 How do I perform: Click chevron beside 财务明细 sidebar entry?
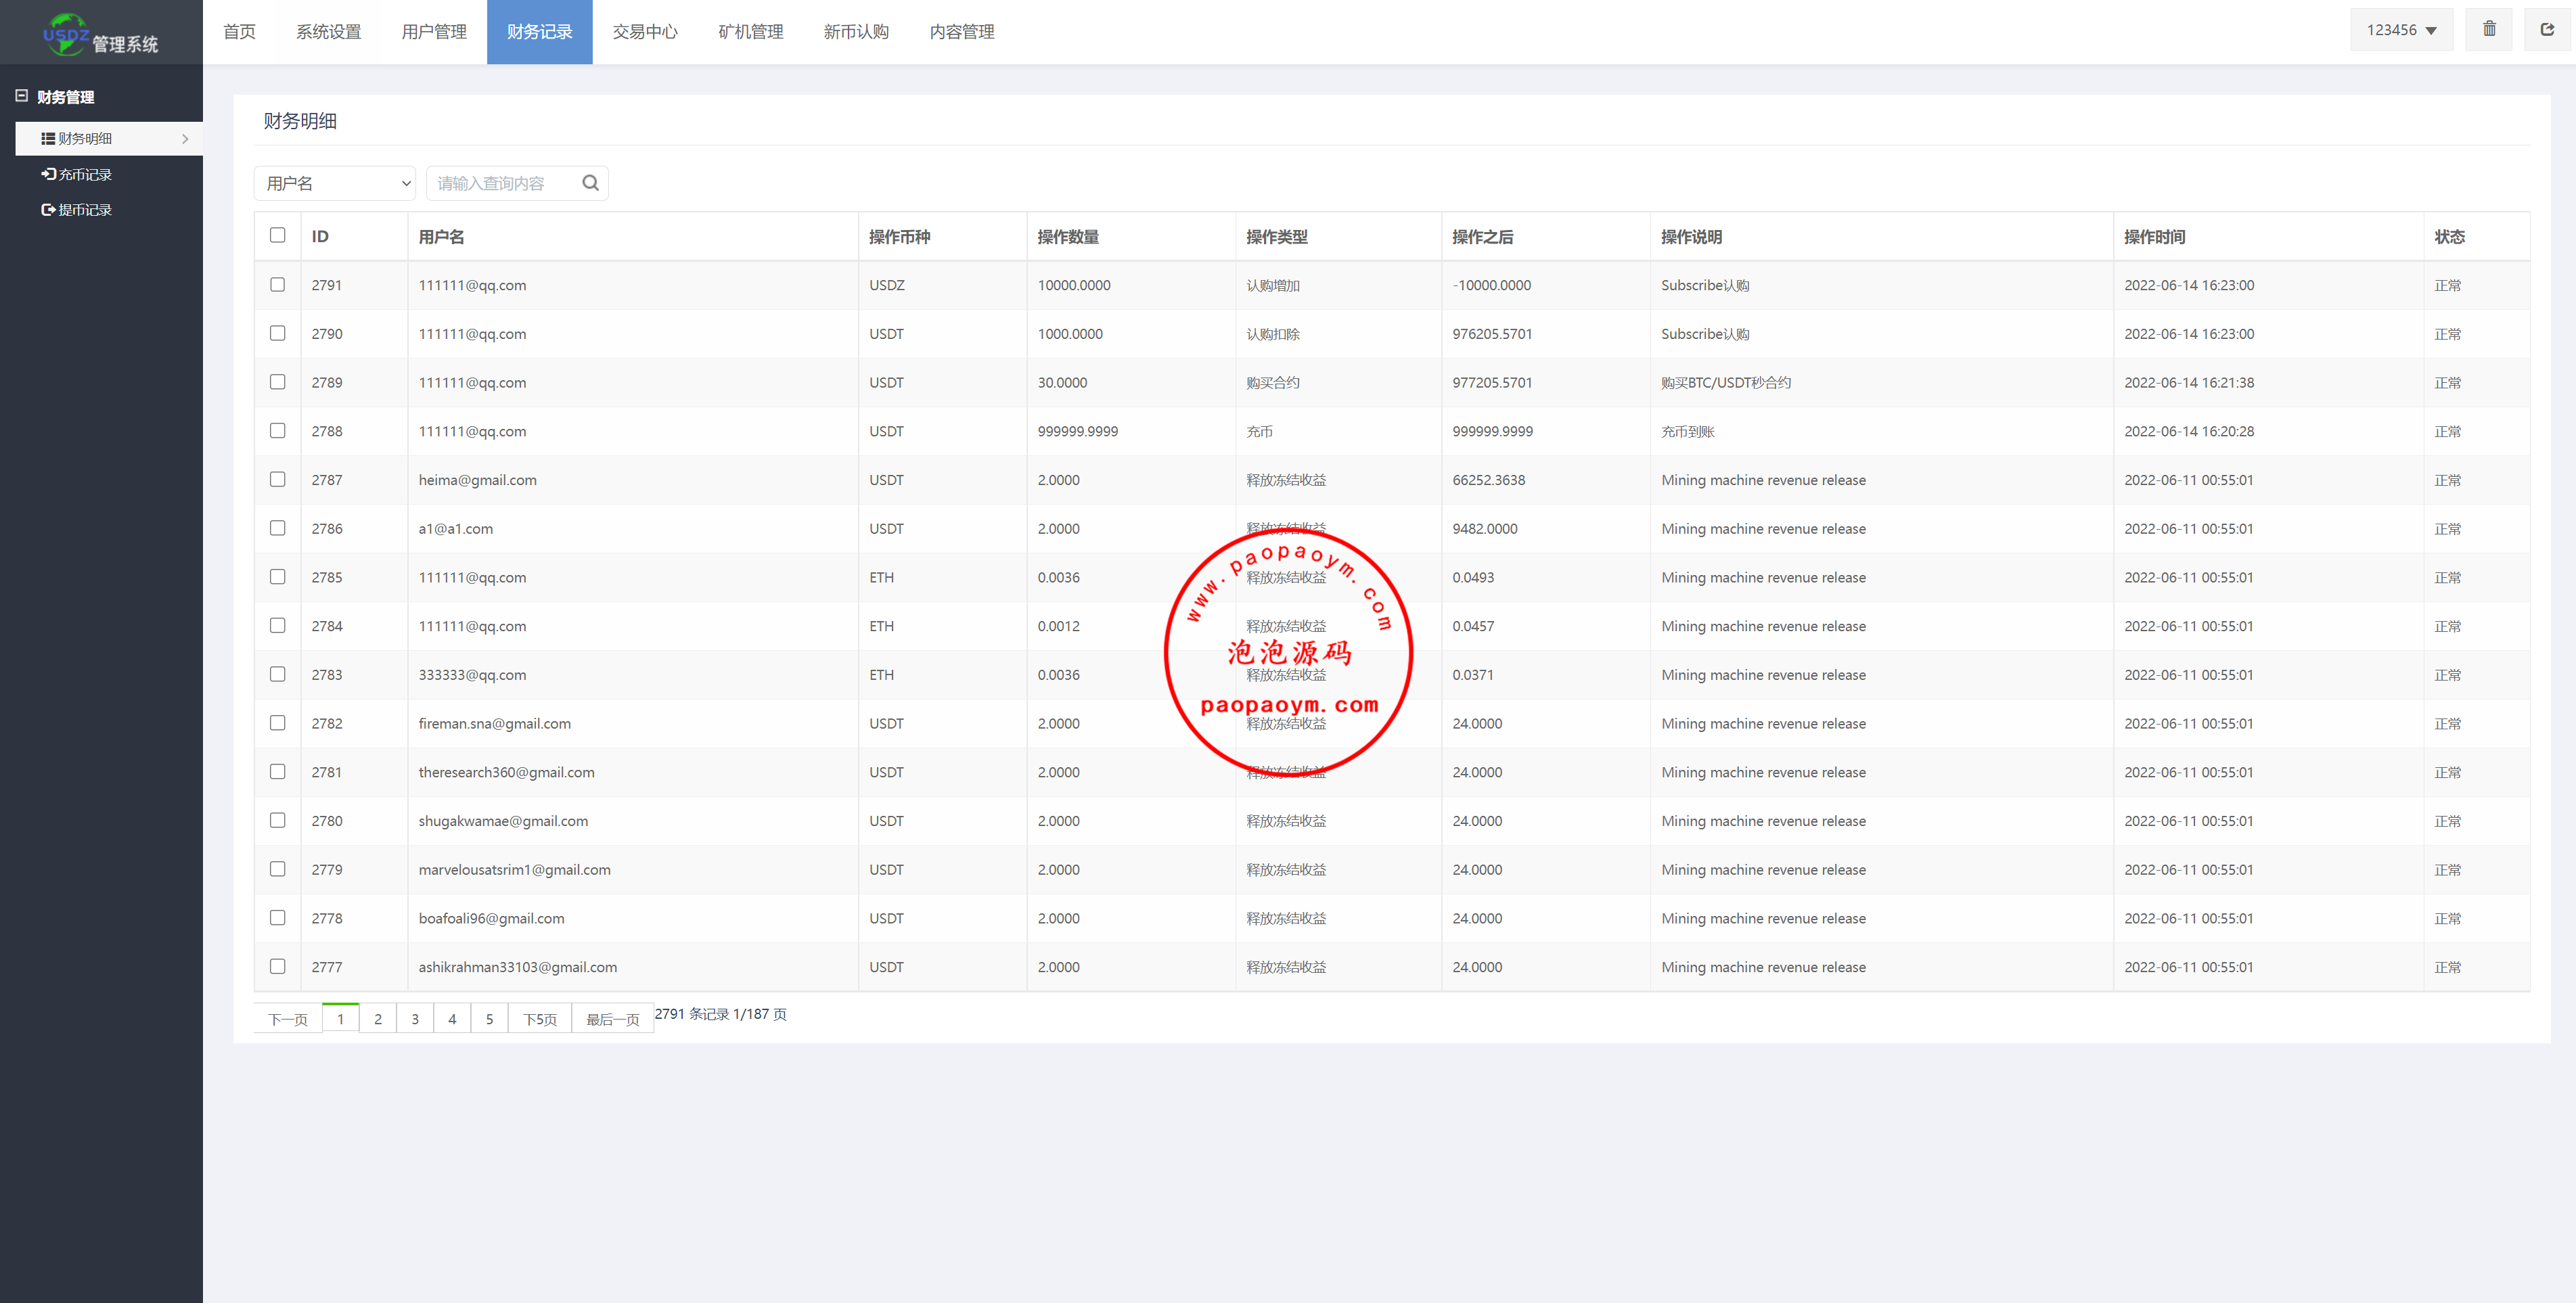tap(185, 139)
